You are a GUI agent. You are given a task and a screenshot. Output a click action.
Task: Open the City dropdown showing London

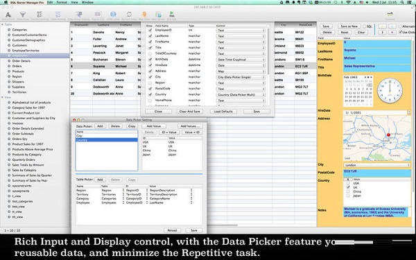[x=377, y=165]
